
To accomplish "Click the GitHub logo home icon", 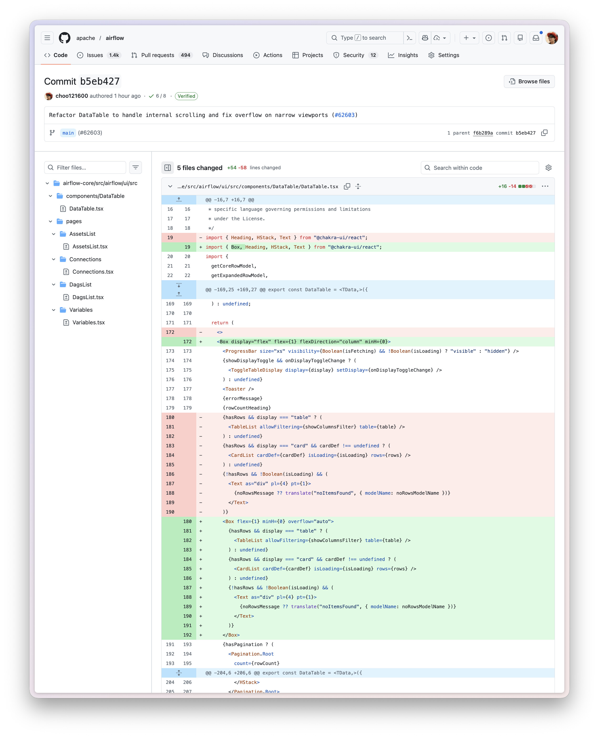I will coord(65,38).
